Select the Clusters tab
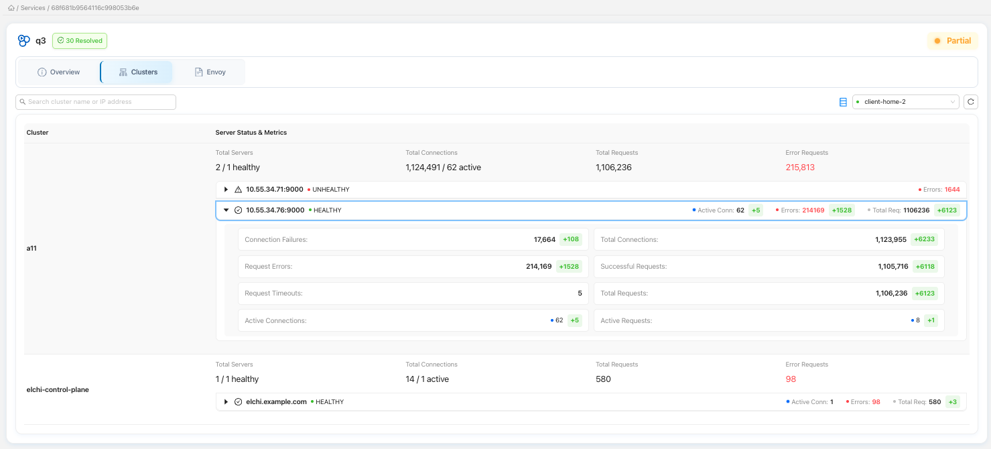Image resolution: width=991 pixels, height=449 pixels. click(x=137, y=72)
